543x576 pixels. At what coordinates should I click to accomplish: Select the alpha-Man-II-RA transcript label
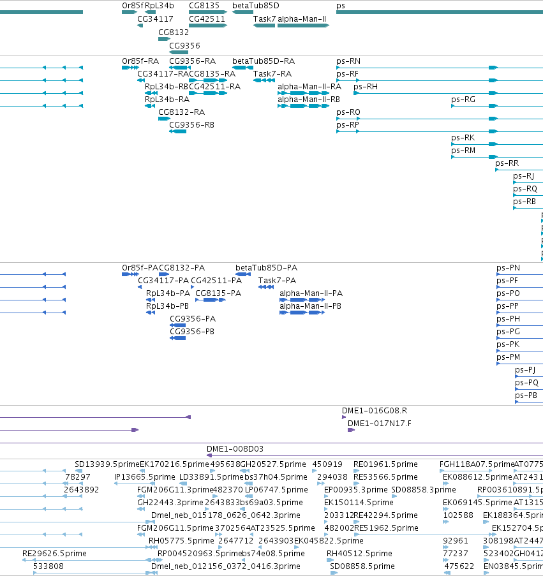(309, 87)
